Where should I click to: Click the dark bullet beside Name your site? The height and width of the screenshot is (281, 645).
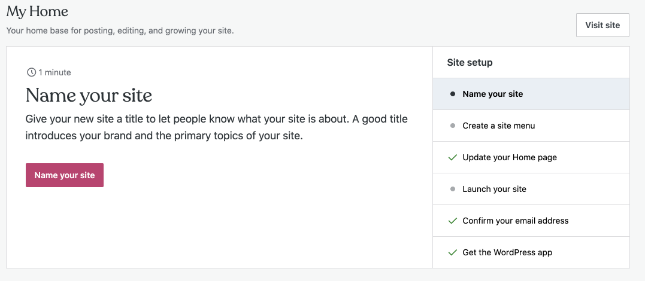click(x=453, y=94)
